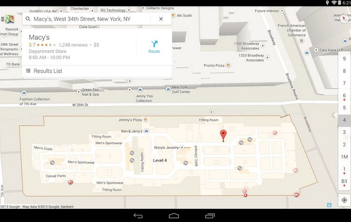351x222 pixels.
Task: Tap the compass icon
Action: click(344, 18)
